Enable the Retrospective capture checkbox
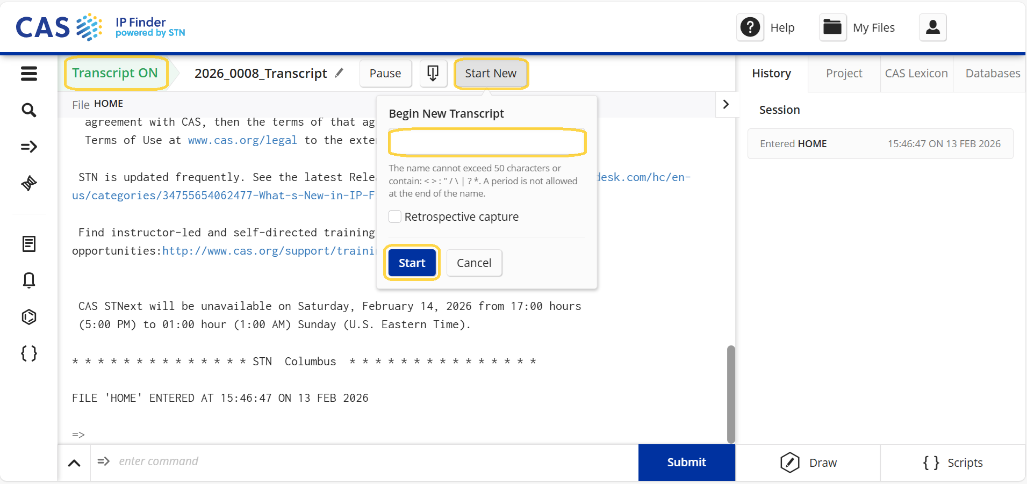This screenshot has height=484, width=1027. point(395,216)
